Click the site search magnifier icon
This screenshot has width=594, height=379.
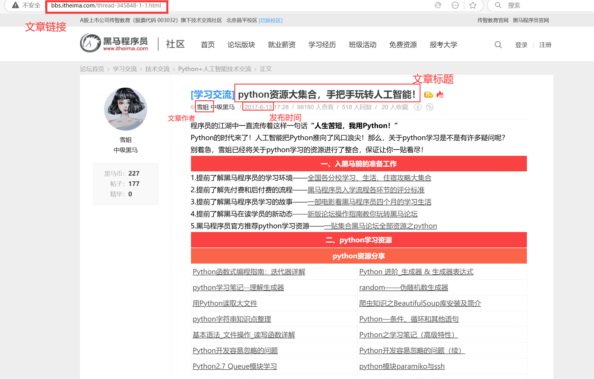tap(498, 45)
